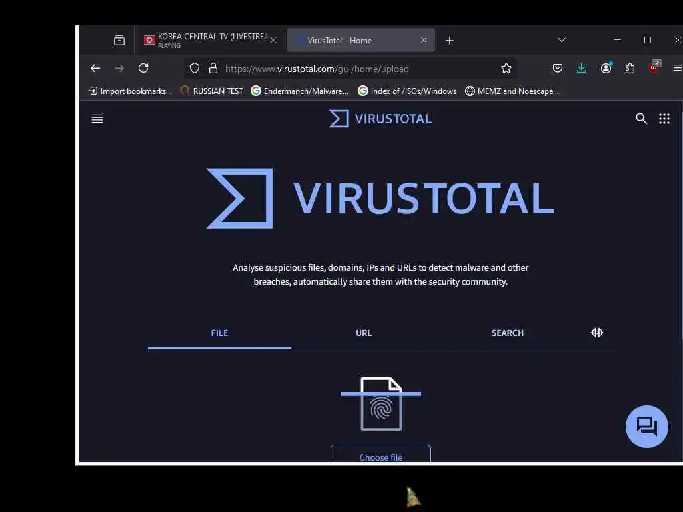
Task: Open the Endermanch/Malware bookmark
Action: coord(299,91)
